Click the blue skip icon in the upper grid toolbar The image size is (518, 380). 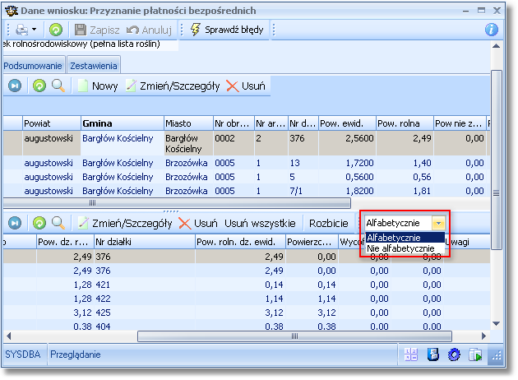[x=15, y=86]
